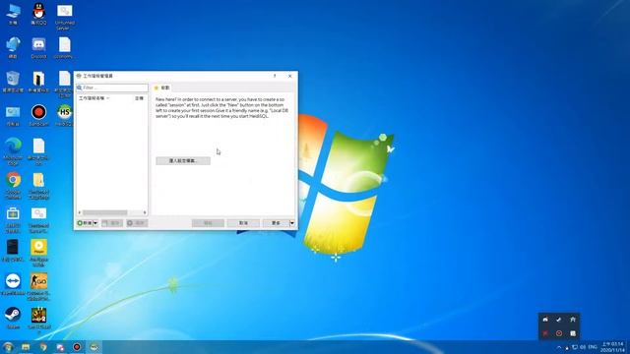Click the Cancel button in session manager
This screenshot has width=630, height=354.
point(243,223)
